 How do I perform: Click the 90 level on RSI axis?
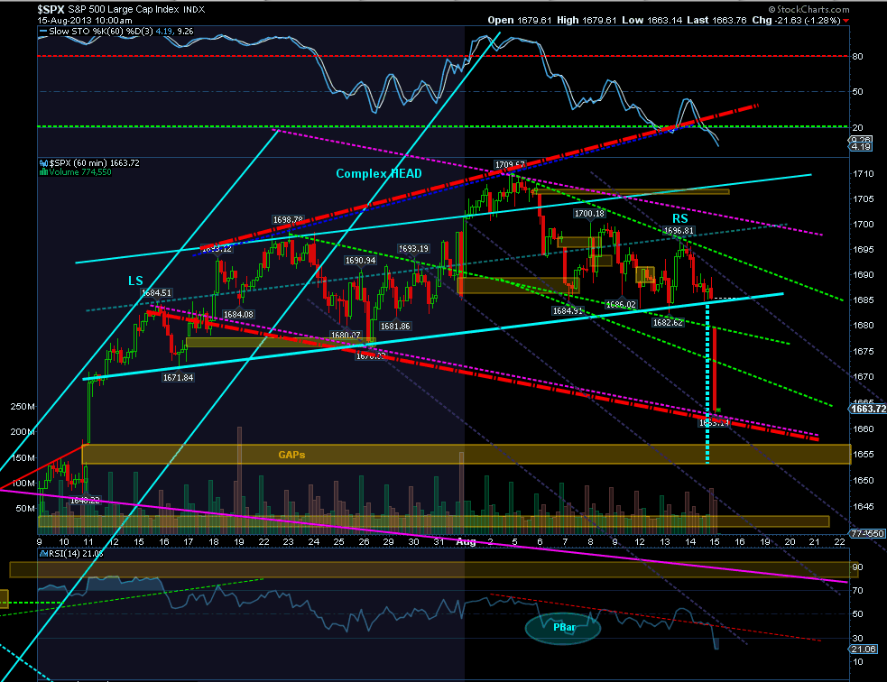pyautogui.click(x=857, y=567)
